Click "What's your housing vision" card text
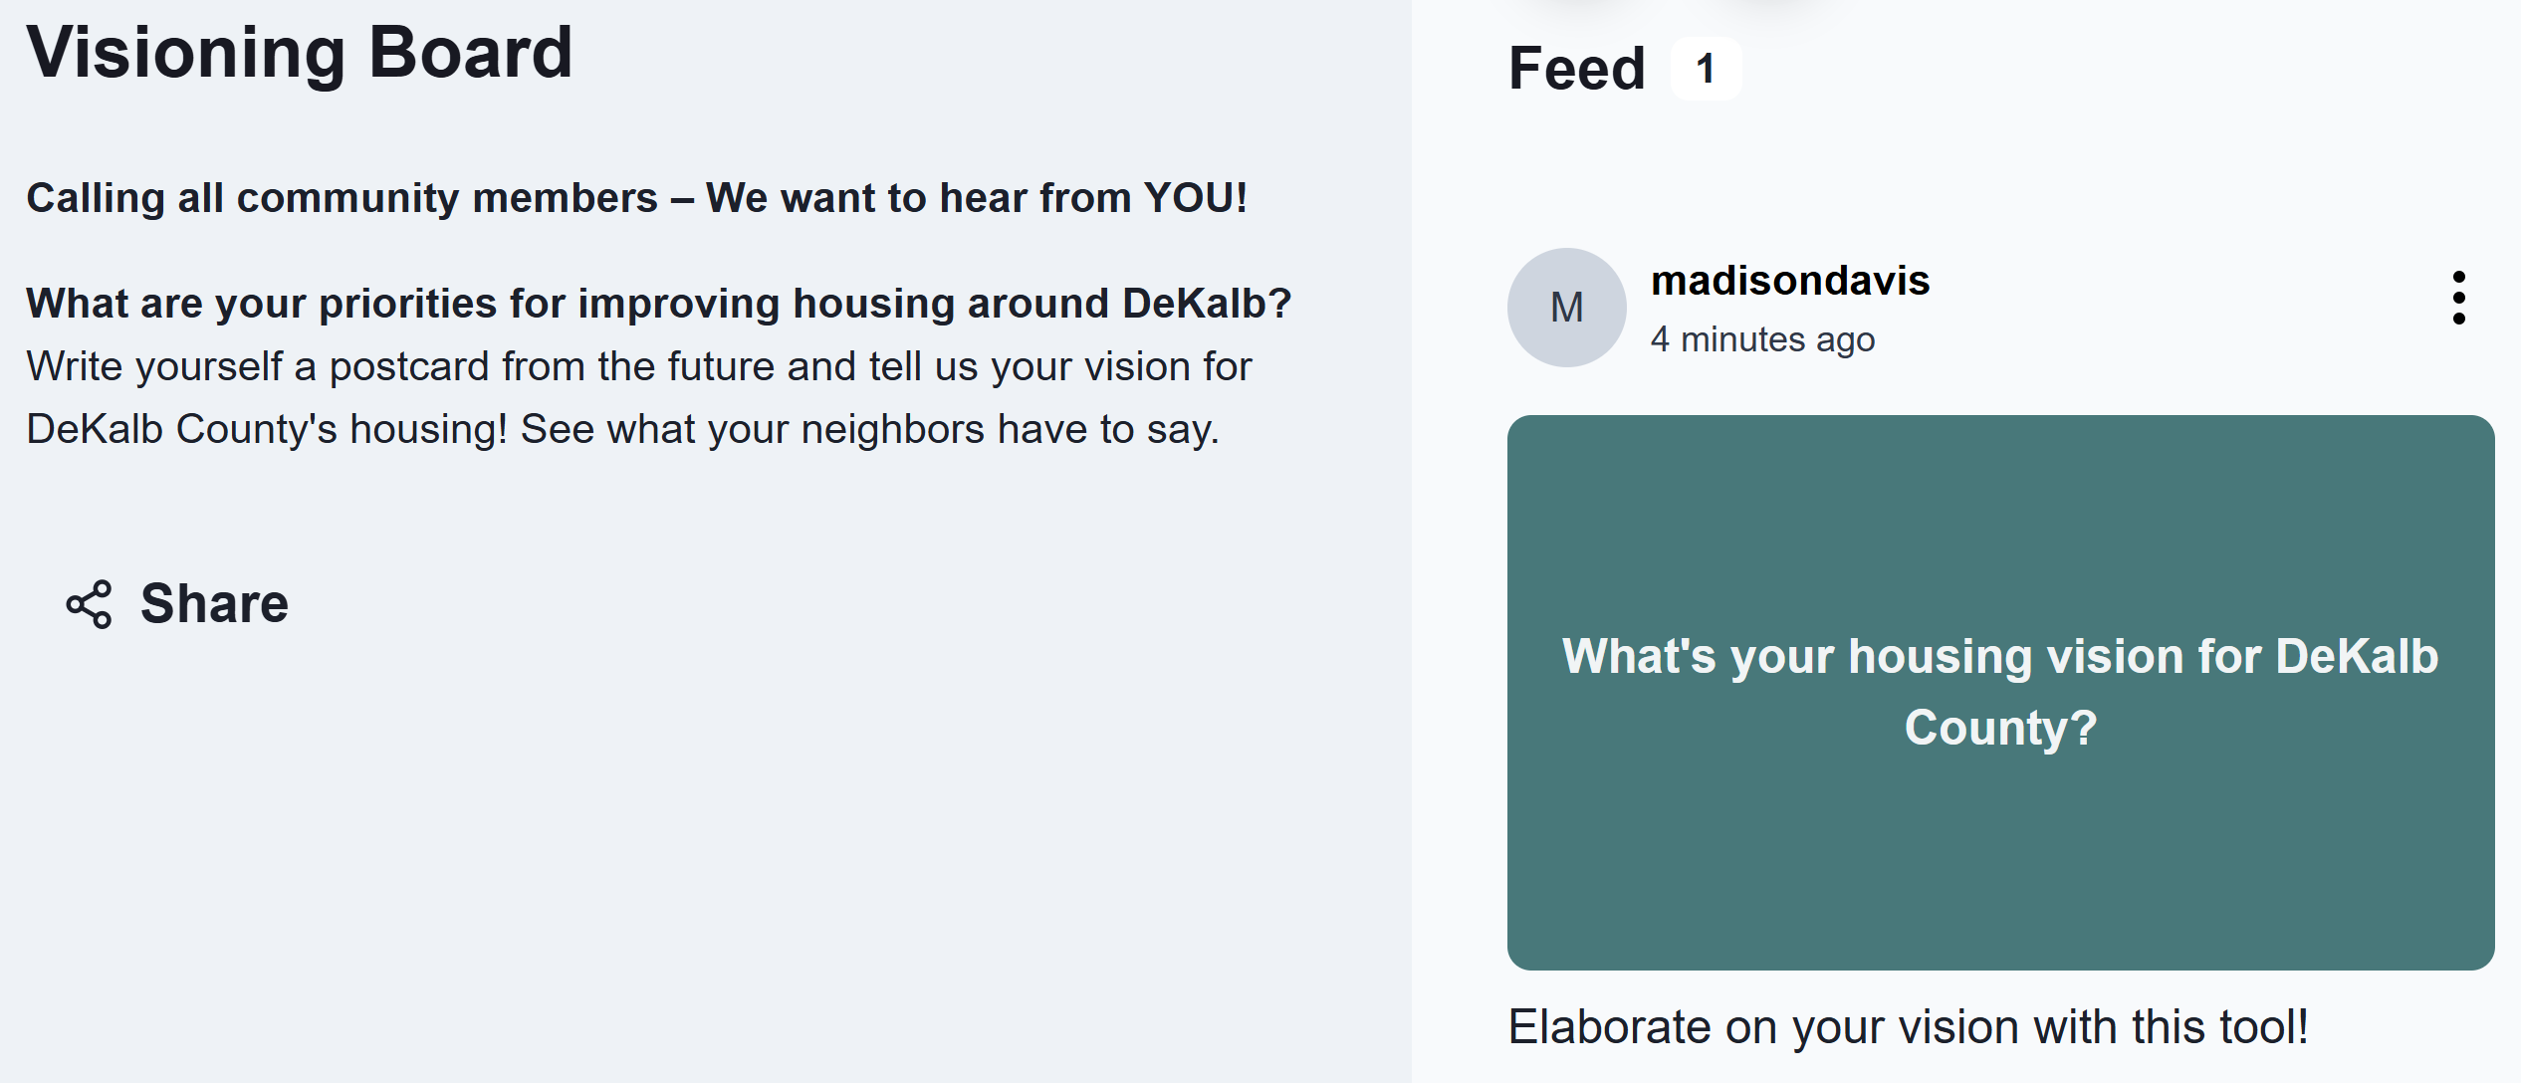The image size is (2521, 1083). pos(1999,657)
